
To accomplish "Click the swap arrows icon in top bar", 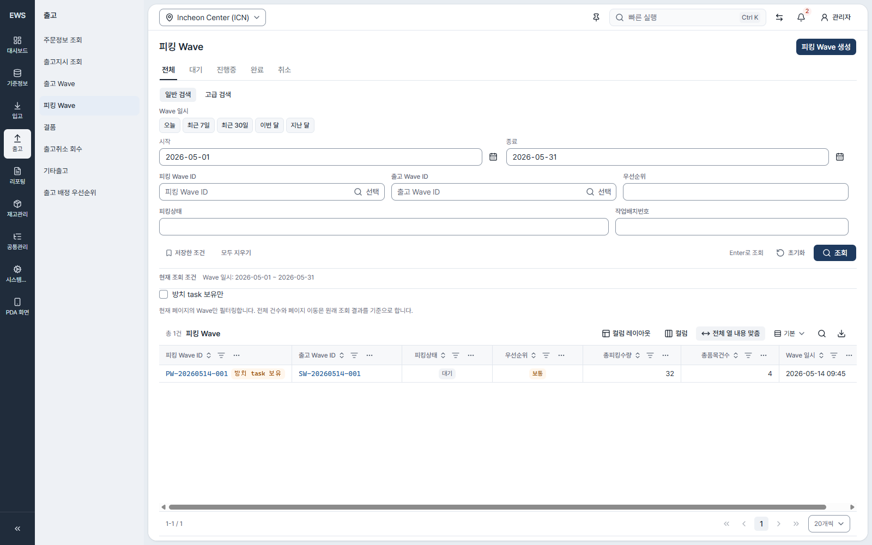I will pyautogui.click(x=779, y=17).
